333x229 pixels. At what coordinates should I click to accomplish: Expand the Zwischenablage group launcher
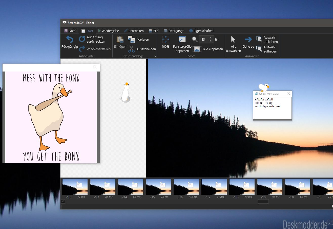(155, 56)
